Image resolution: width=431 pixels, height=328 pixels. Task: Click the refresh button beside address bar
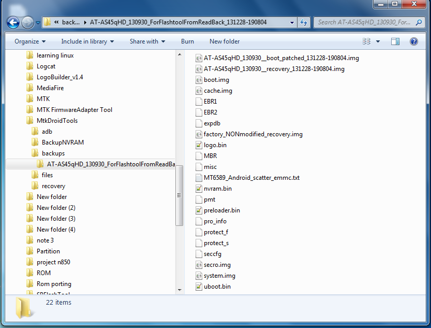click(304, 22)
